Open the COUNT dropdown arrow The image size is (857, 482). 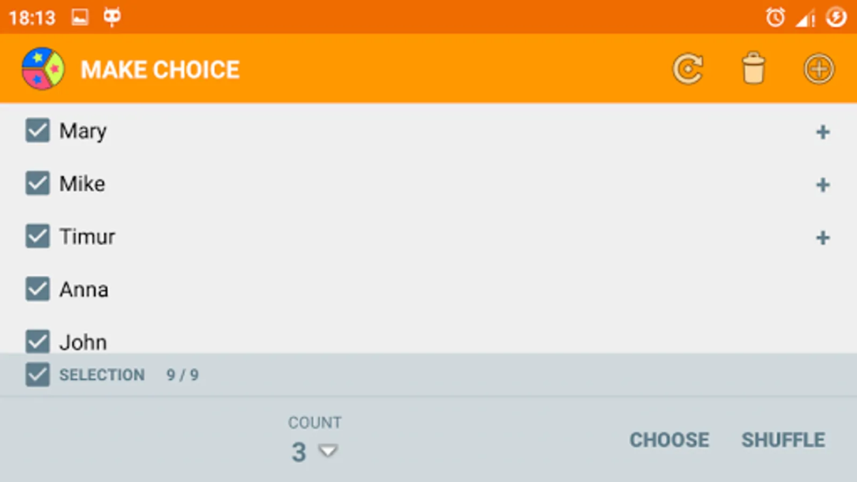coord(328,450)
